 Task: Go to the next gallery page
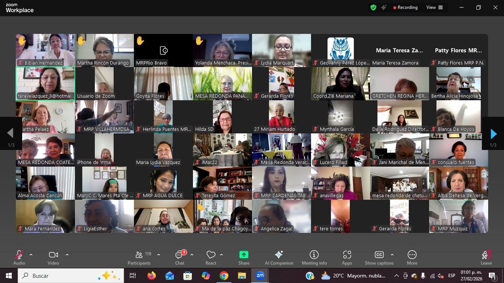[x=493, y=134]
